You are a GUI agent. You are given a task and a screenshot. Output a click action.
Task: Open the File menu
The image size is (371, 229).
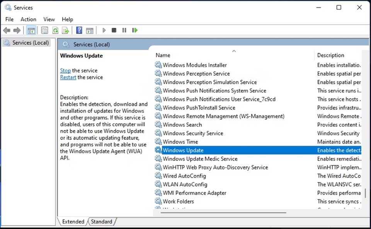click(9, 19)
